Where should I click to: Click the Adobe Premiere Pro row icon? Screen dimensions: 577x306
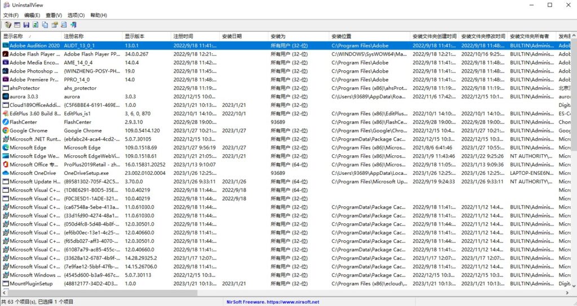(6, 79)
